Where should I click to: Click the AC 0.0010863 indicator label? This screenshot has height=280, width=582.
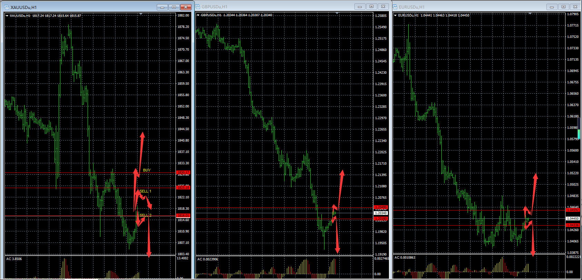point(405,258)
